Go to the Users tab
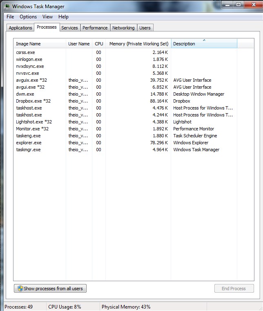Viewport: 263px width, 311px height. pos(145,28)
